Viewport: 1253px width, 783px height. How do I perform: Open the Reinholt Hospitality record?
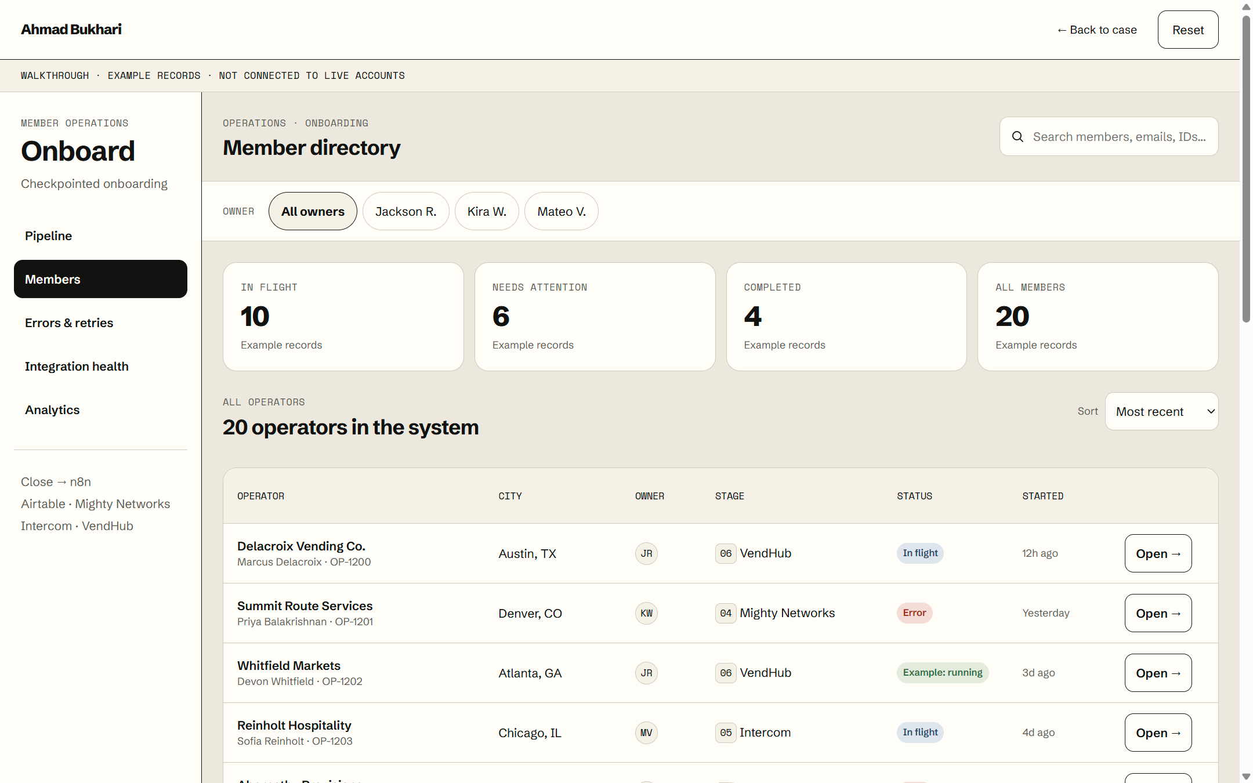click(1158, 733)
